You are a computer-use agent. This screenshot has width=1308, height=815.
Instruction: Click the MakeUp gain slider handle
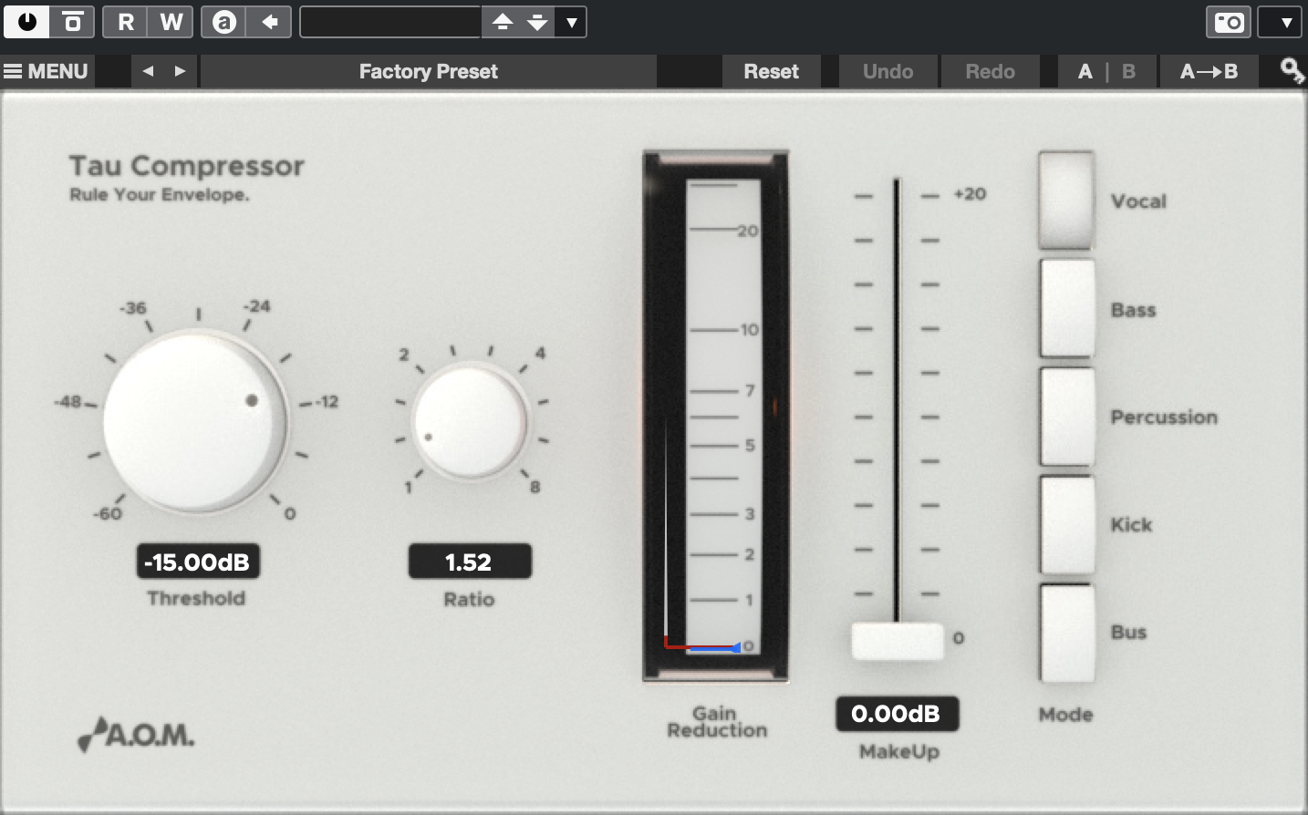[x=897, y=641]
